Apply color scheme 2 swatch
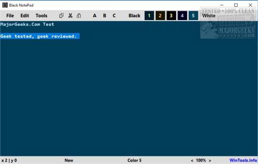This screenshot has width=258, height=164. pos(160,16)
